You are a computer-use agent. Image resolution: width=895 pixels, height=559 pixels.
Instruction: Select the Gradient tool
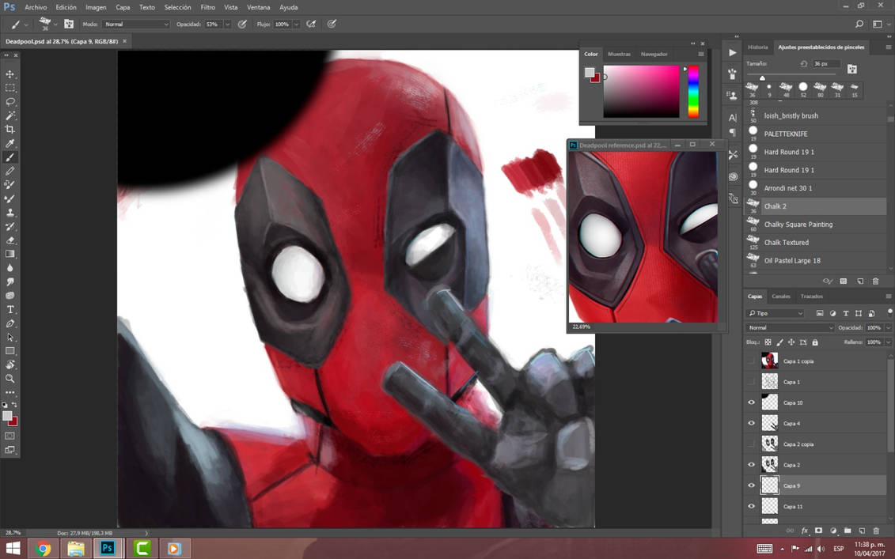[x=9, y=254]
